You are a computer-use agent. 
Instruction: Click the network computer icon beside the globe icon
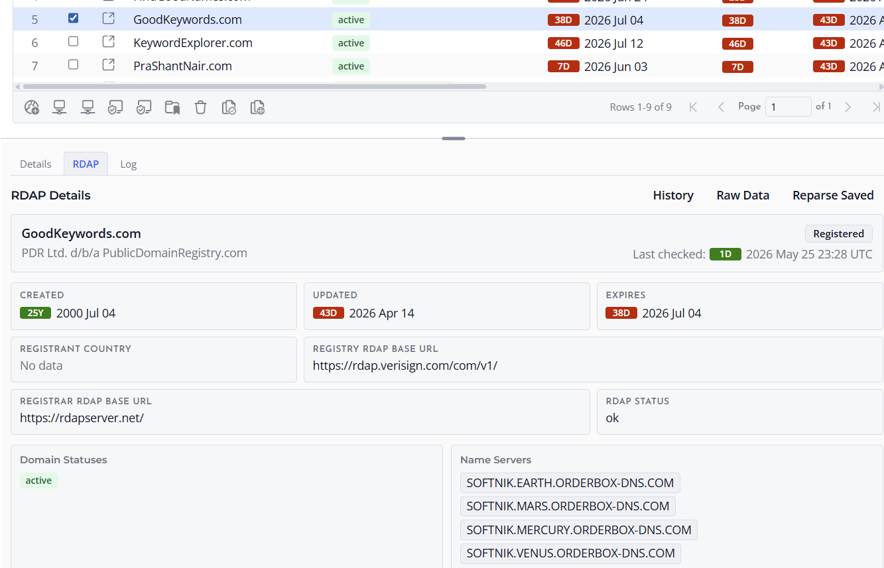(60, 107)
